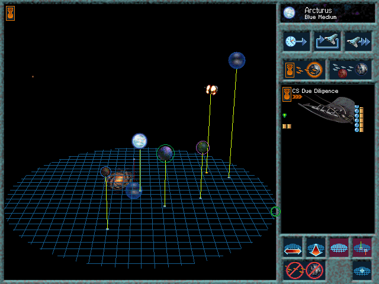Click the cycle-ships loop icon
The image size is (379, 284).
(327, 41)
